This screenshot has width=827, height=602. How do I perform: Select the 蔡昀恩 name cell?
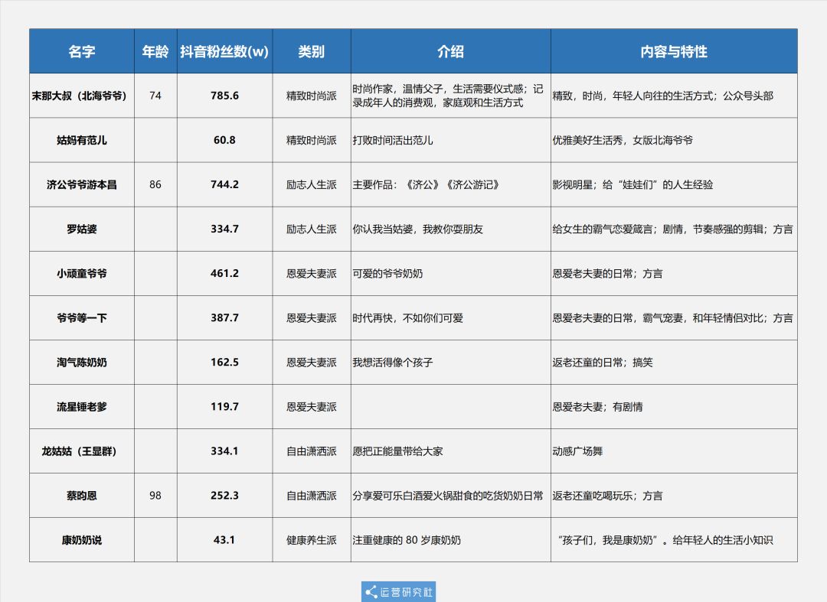pos(82,496)
